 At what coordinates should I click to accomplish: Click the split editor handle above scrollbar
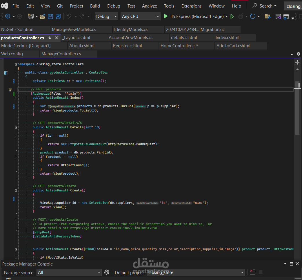pos(297,62)
